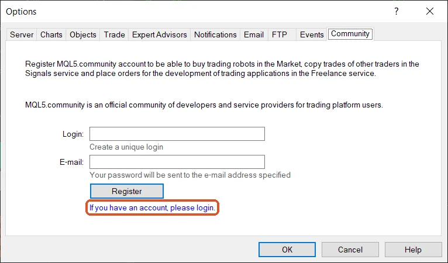Open Help for the Options dialog
Screen dimensions: 448x263
pos(413,250)
